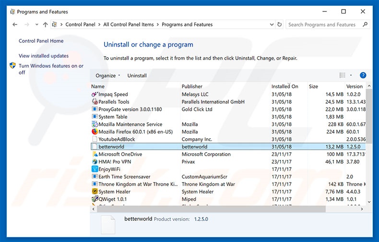Click the Programs and Features breadcrumb

coord(187,24)
